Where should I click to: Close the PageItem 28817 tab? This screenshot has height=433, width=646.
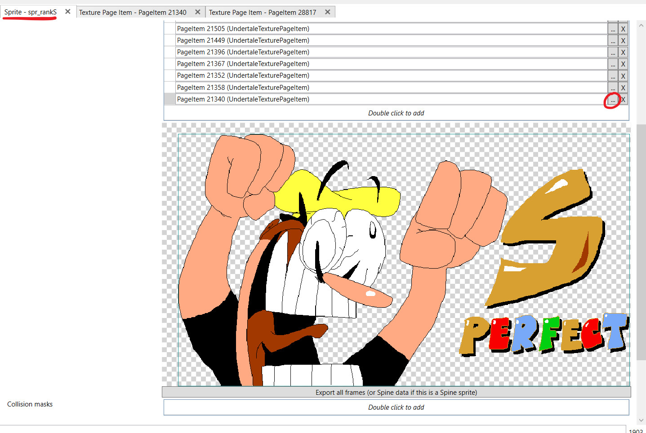pyautogui.click(x=328, y=12)
